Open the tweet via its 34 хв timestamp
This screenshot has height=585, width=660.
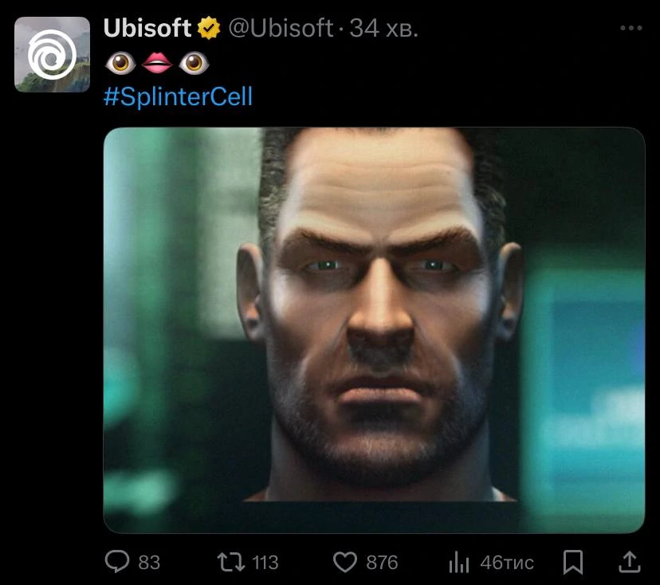[x=383, y=27]
